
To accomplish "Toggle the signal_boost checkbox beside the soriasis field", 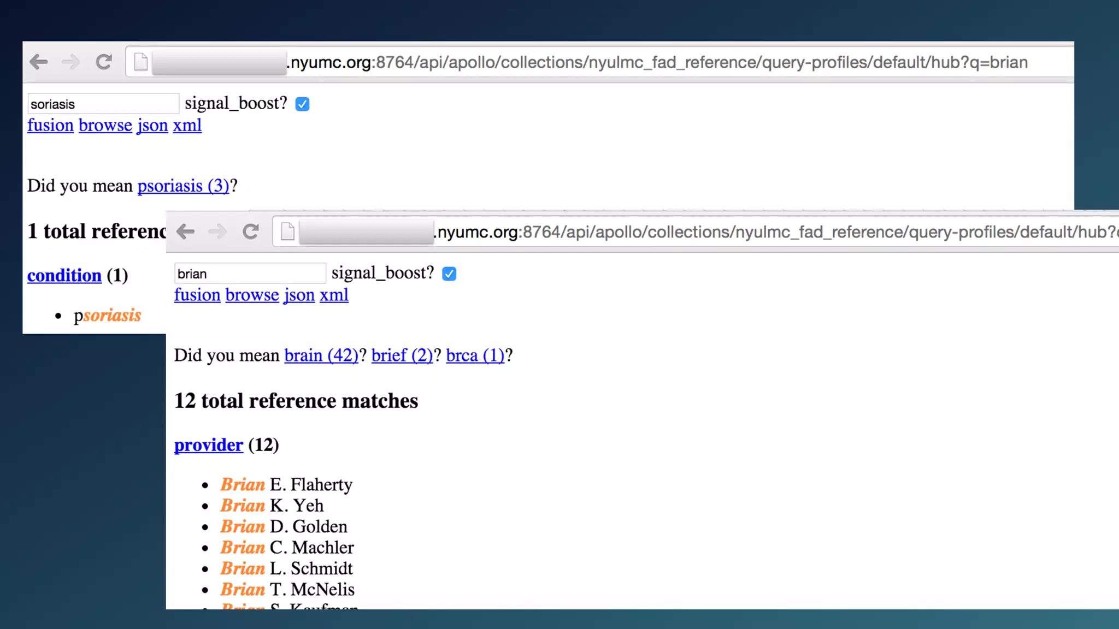I will [302, 104].
